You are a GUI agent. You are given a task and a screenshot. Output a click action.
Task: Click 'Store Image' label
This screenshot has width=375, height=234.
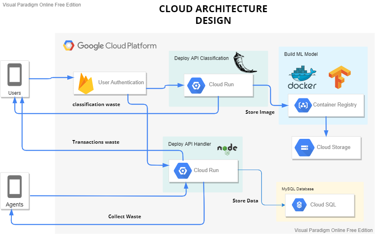260,112
